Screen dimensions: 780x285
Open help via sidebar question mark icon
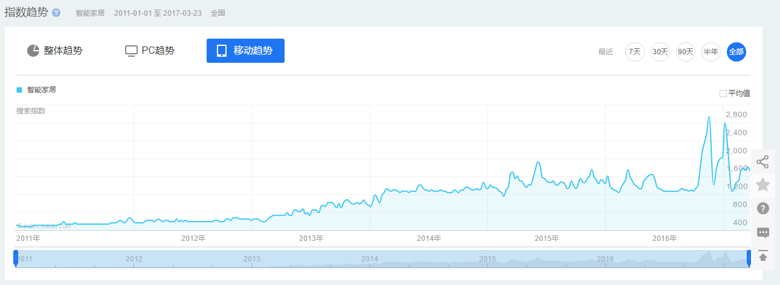click(762, 209)
